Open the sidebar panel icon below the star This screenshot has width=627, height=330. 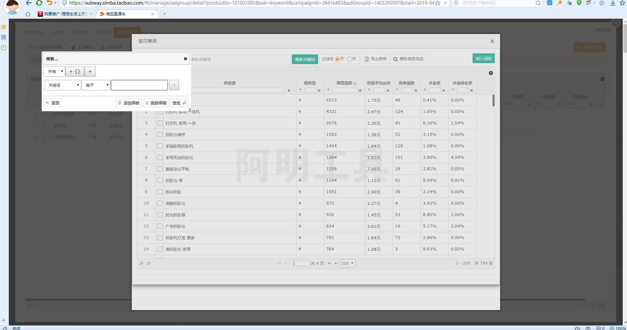pos(4,37)
